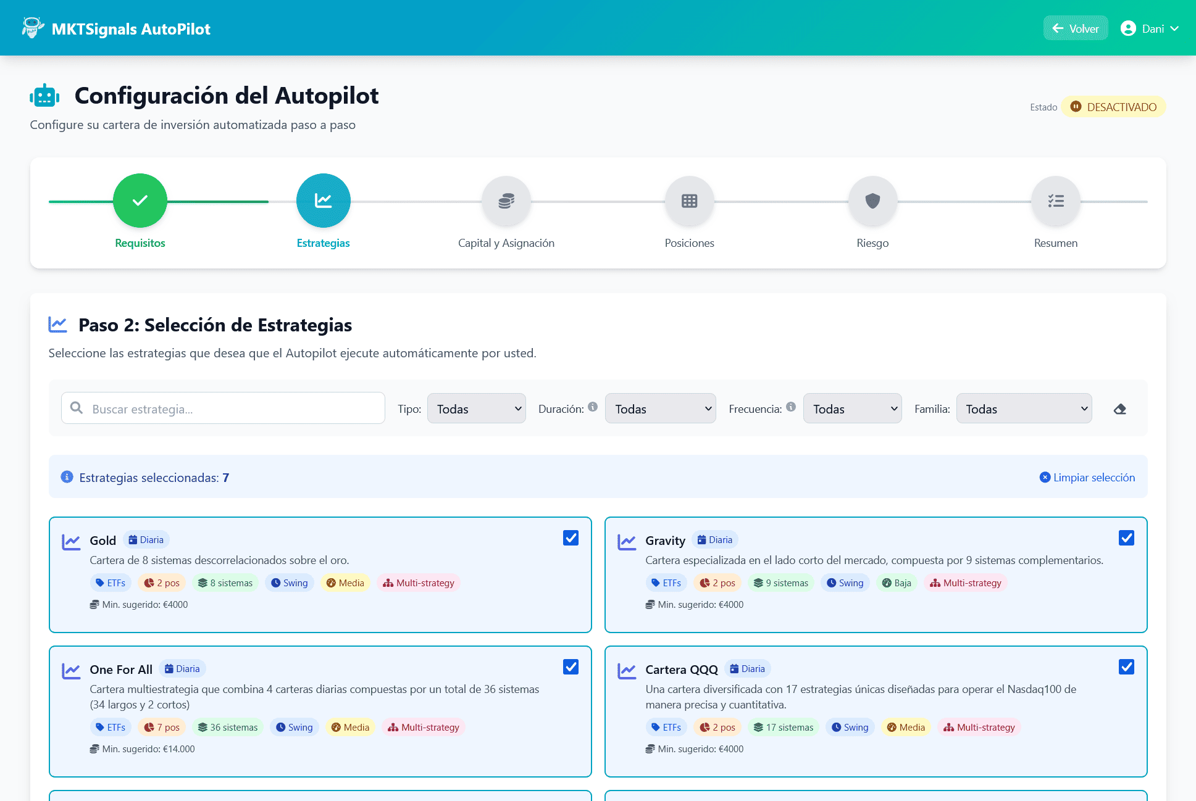1196x801 pixels.
Task: Click the Frecuencia info icon
Action: (791, 407)
